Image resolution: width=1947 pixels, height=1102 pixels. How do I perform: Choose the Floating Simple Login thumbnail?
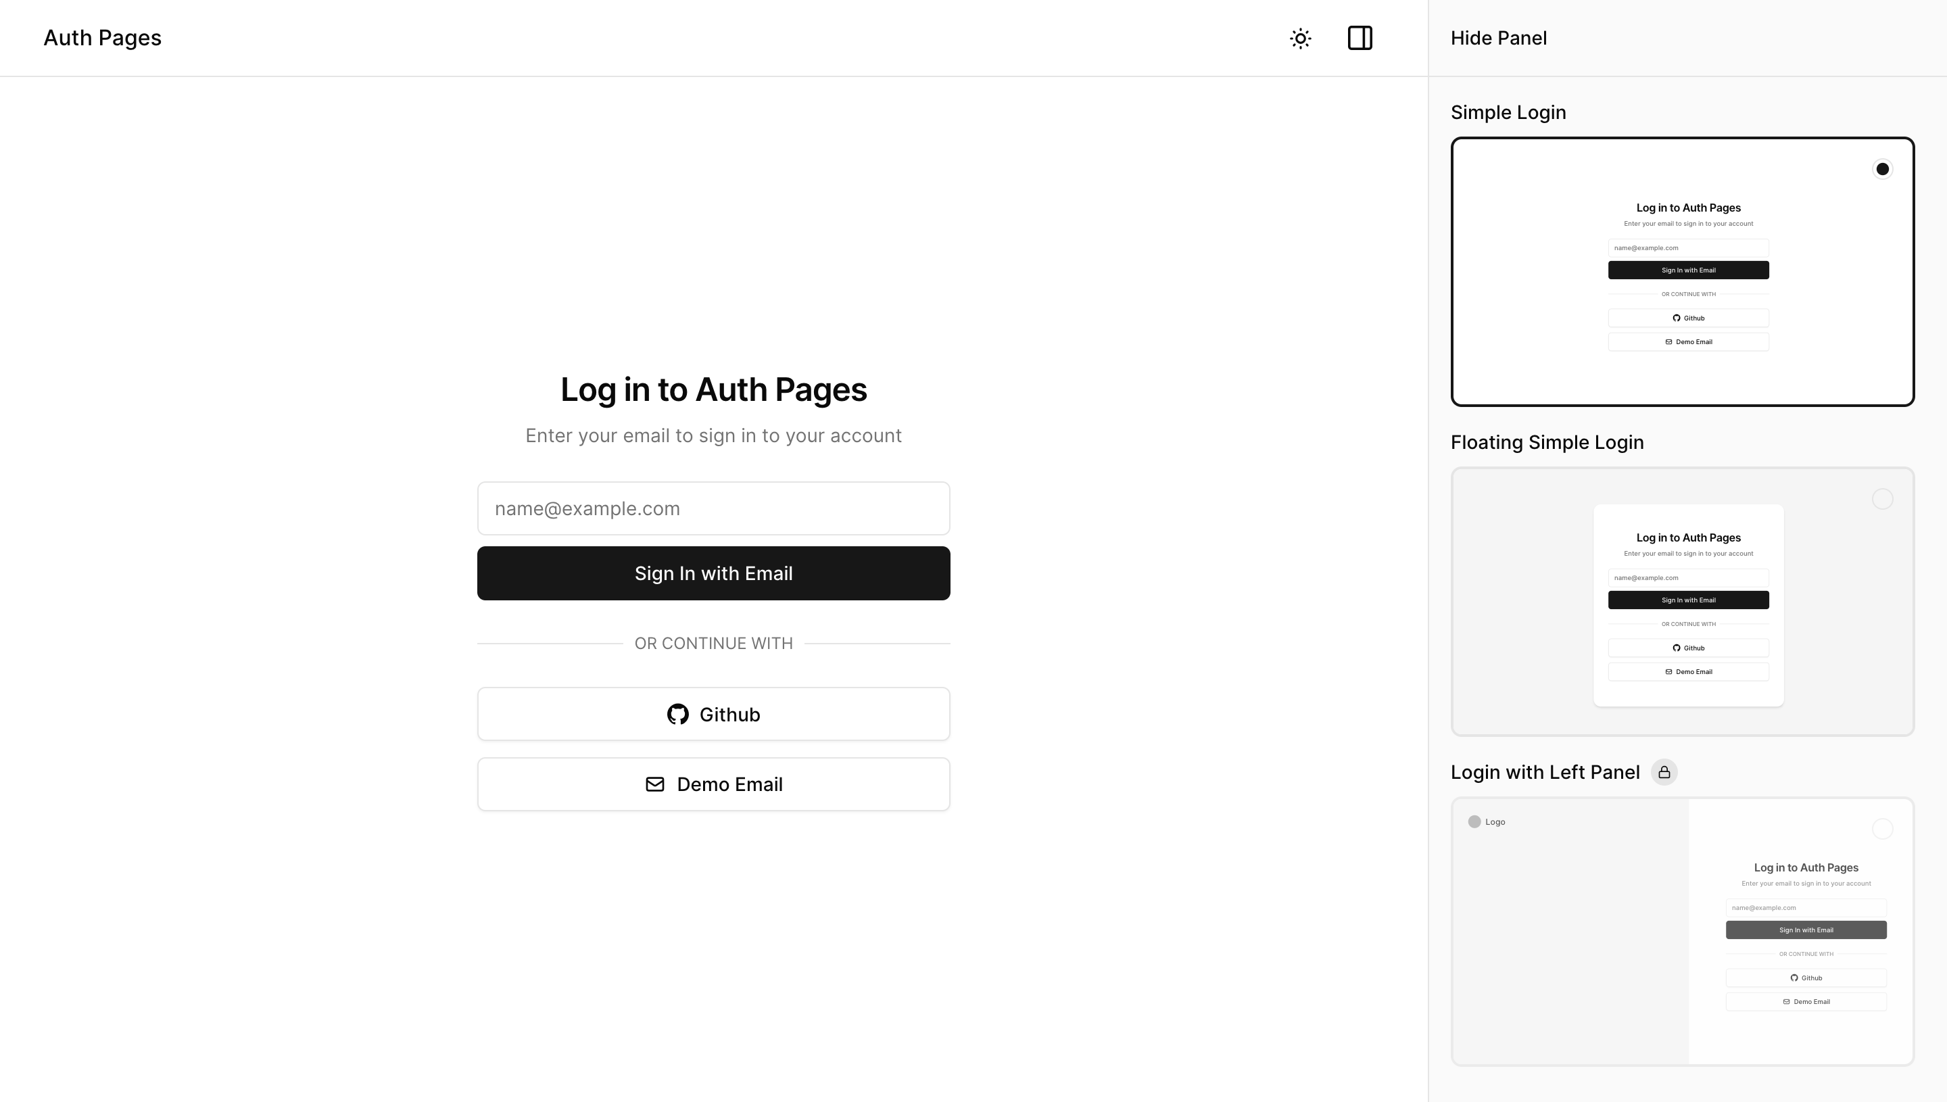[1682, 602]
